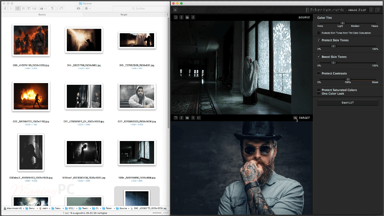Go back in Finder window

5,9
